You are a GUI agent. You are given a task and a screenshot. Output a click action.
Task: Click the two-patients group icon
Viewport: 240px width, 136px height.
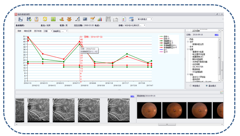pyautogui.click(x=69, y=19)
